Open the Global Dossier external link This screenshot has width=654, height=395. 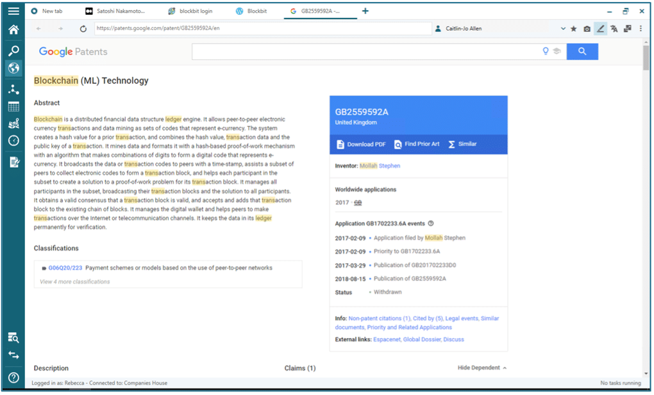[x=422, y=339]
